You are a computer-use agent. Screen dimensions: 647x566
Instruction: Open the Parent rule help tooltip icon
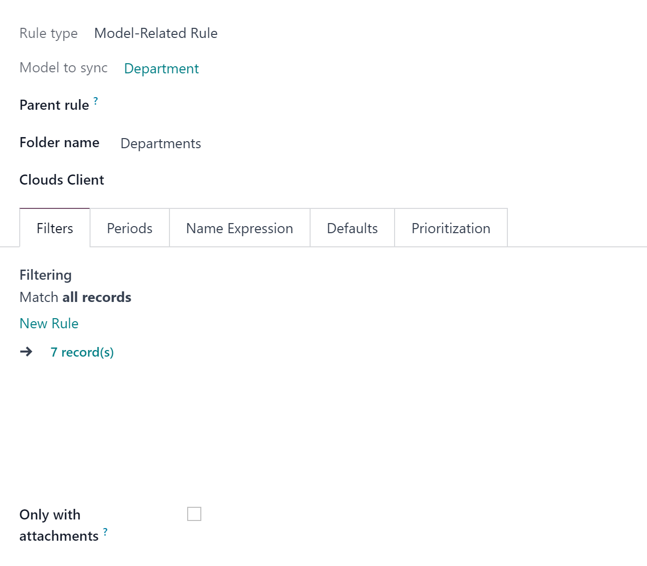(x=96, y=101)
